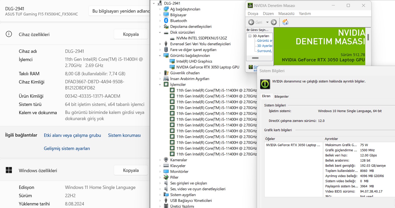This screenshot has height=208, width=395.
Task: Open the Yardım menu in NVIDIA Denetim Masası
Action: point(305,14)
